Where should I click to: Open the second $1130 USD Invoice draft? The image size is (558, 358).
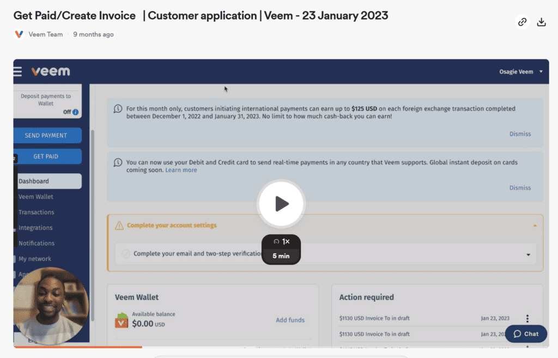pyautogui.click(x=374, y=334)
